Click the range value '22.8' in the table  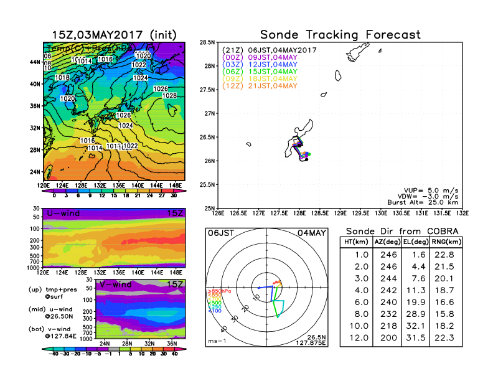pos(444,255)
